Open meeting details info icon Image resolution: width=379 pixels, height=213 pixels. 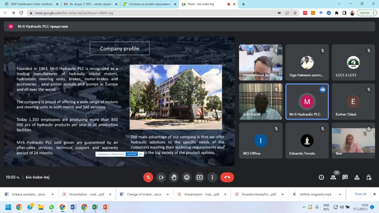click(321, 177)
